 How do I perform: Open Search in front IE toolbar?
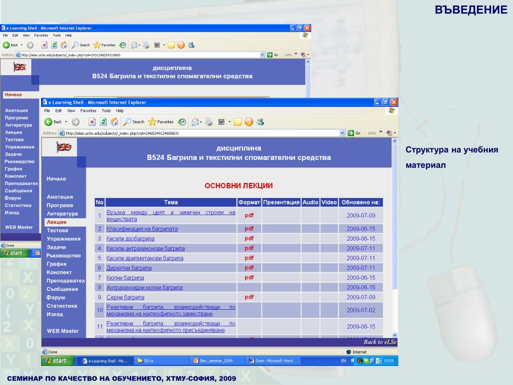(134, 122)
